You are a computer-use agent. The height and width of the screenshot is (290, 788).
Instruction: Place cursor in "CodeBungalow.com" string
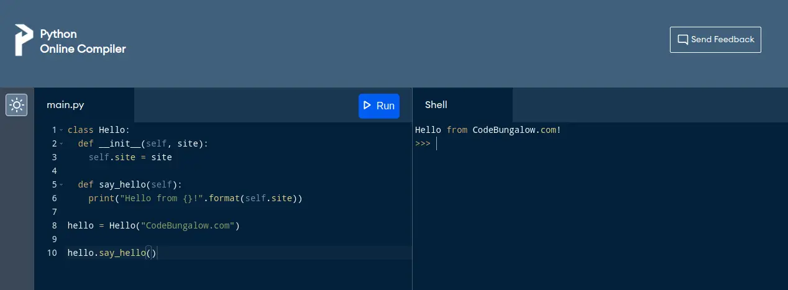[x=190, y=226]
